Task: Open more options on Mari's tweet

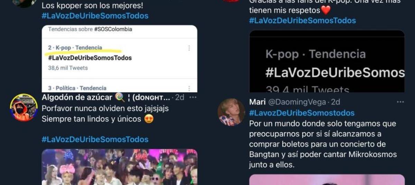Action: tap(400, 102)
